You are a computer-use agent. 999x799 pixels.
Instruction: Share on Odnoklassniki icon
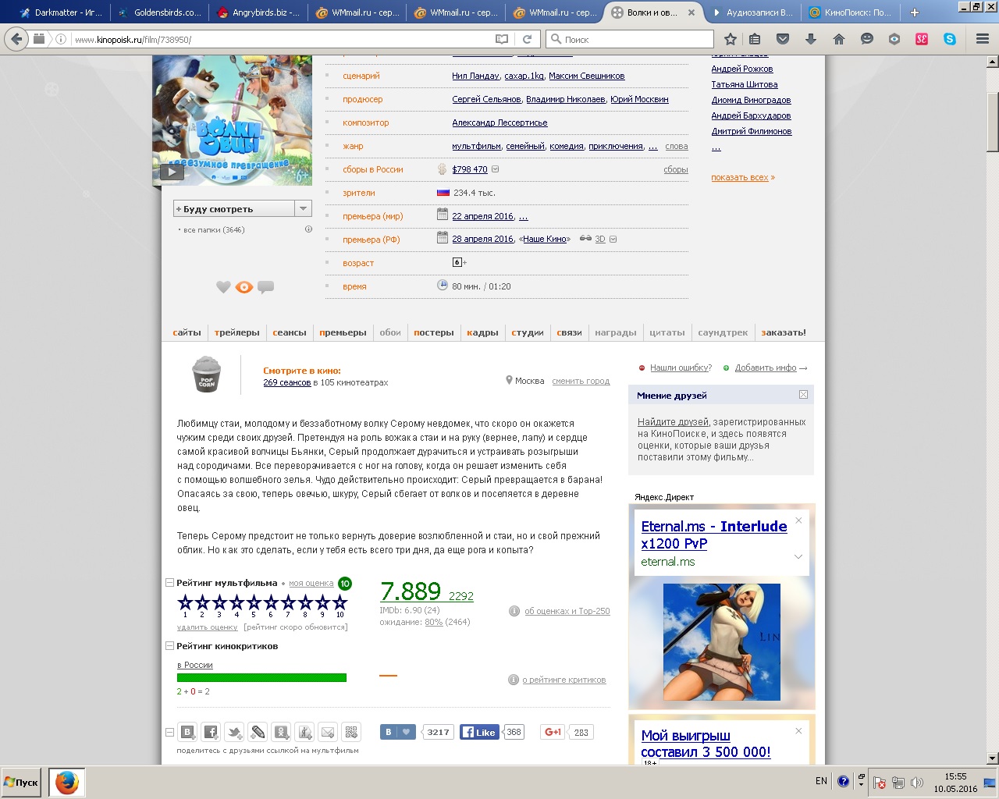(x=282, y=732)
